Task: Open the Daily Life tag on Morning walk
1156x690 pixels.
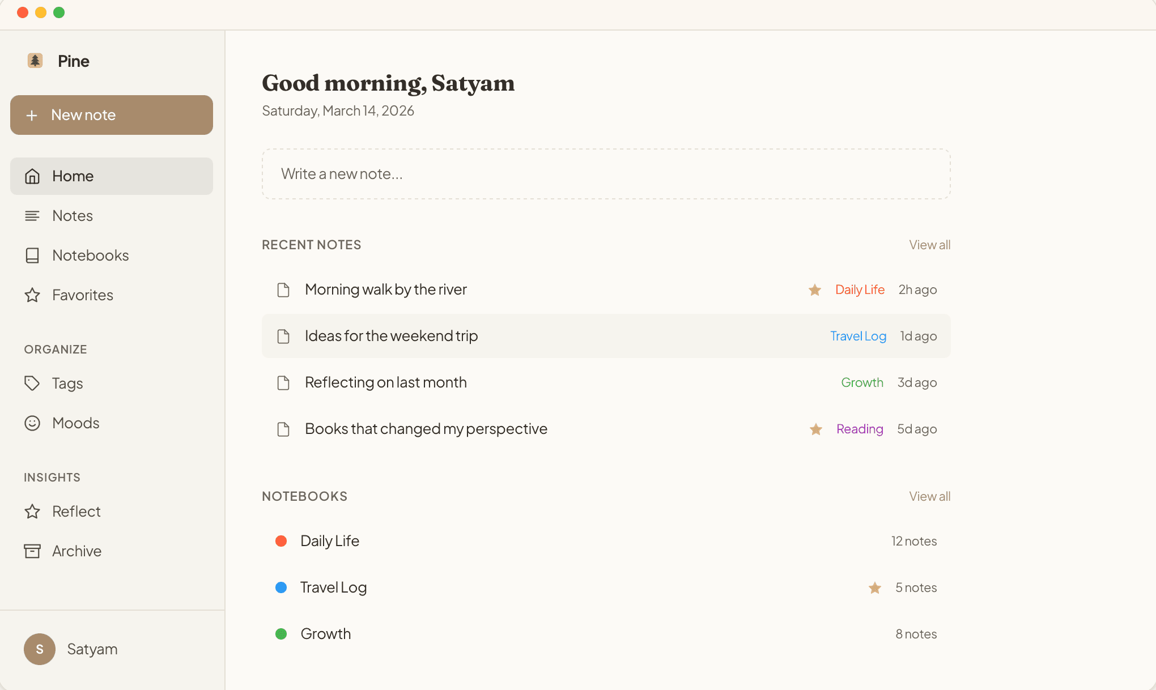Action: point(860,289)
